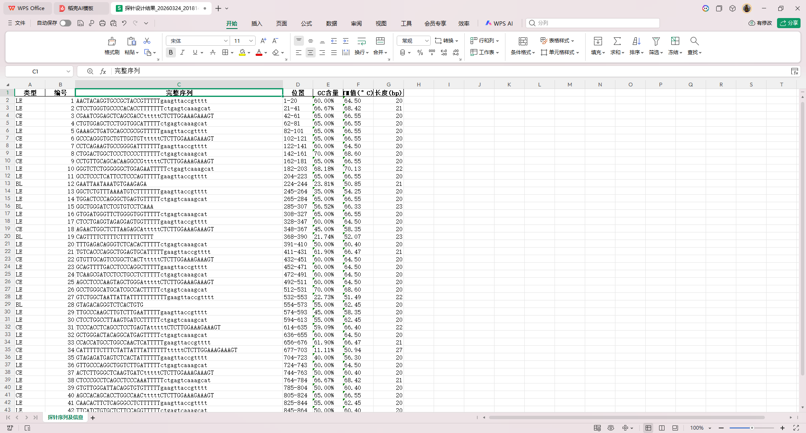Freeze panes using the 冻结 icon
This screenshot has height=433, width=806.
point(674,45)
